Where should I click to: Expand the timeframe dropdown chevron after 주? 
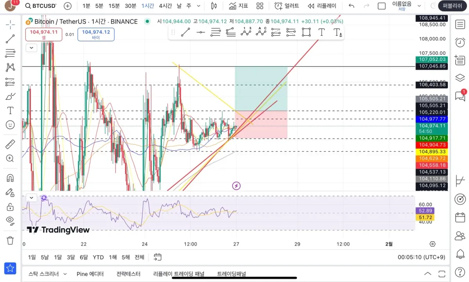199,6
